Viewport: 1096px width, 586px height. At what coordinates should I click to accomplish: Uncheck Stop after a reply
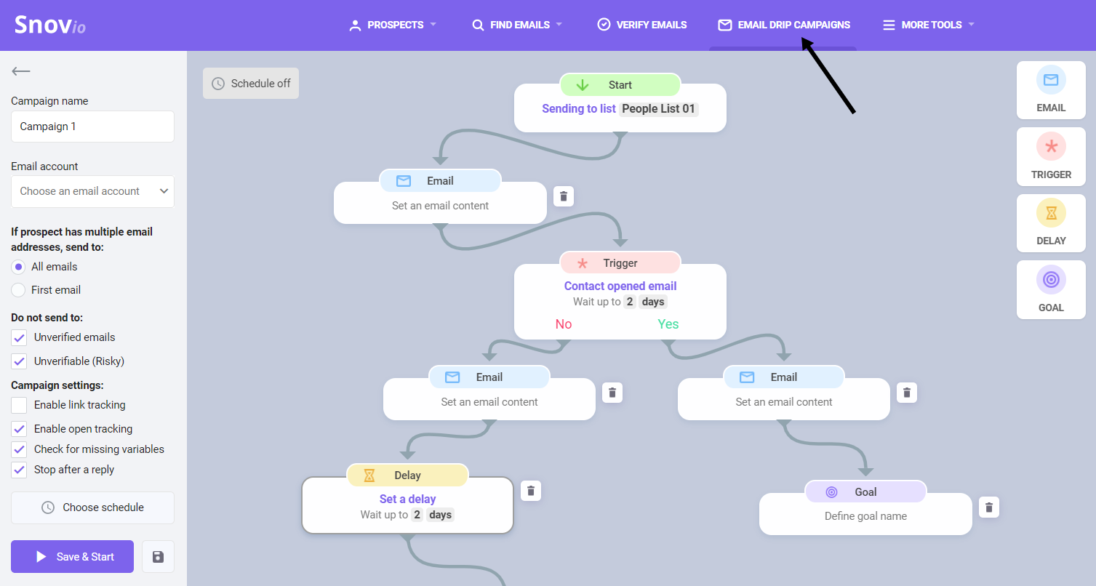[x=20, y=470]
